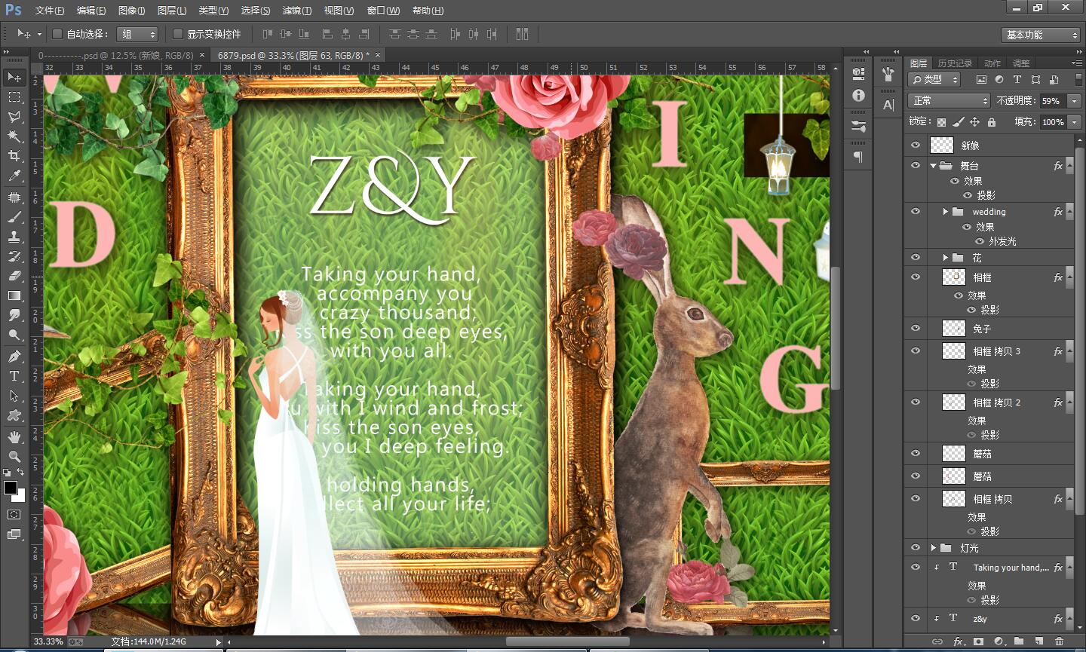Open the Character panel icon

click(888, 105)
